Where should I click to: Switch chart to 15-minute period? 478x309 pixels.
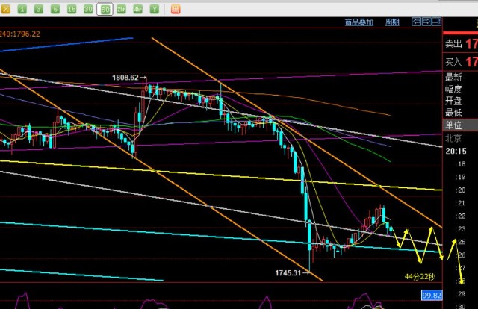71,10
